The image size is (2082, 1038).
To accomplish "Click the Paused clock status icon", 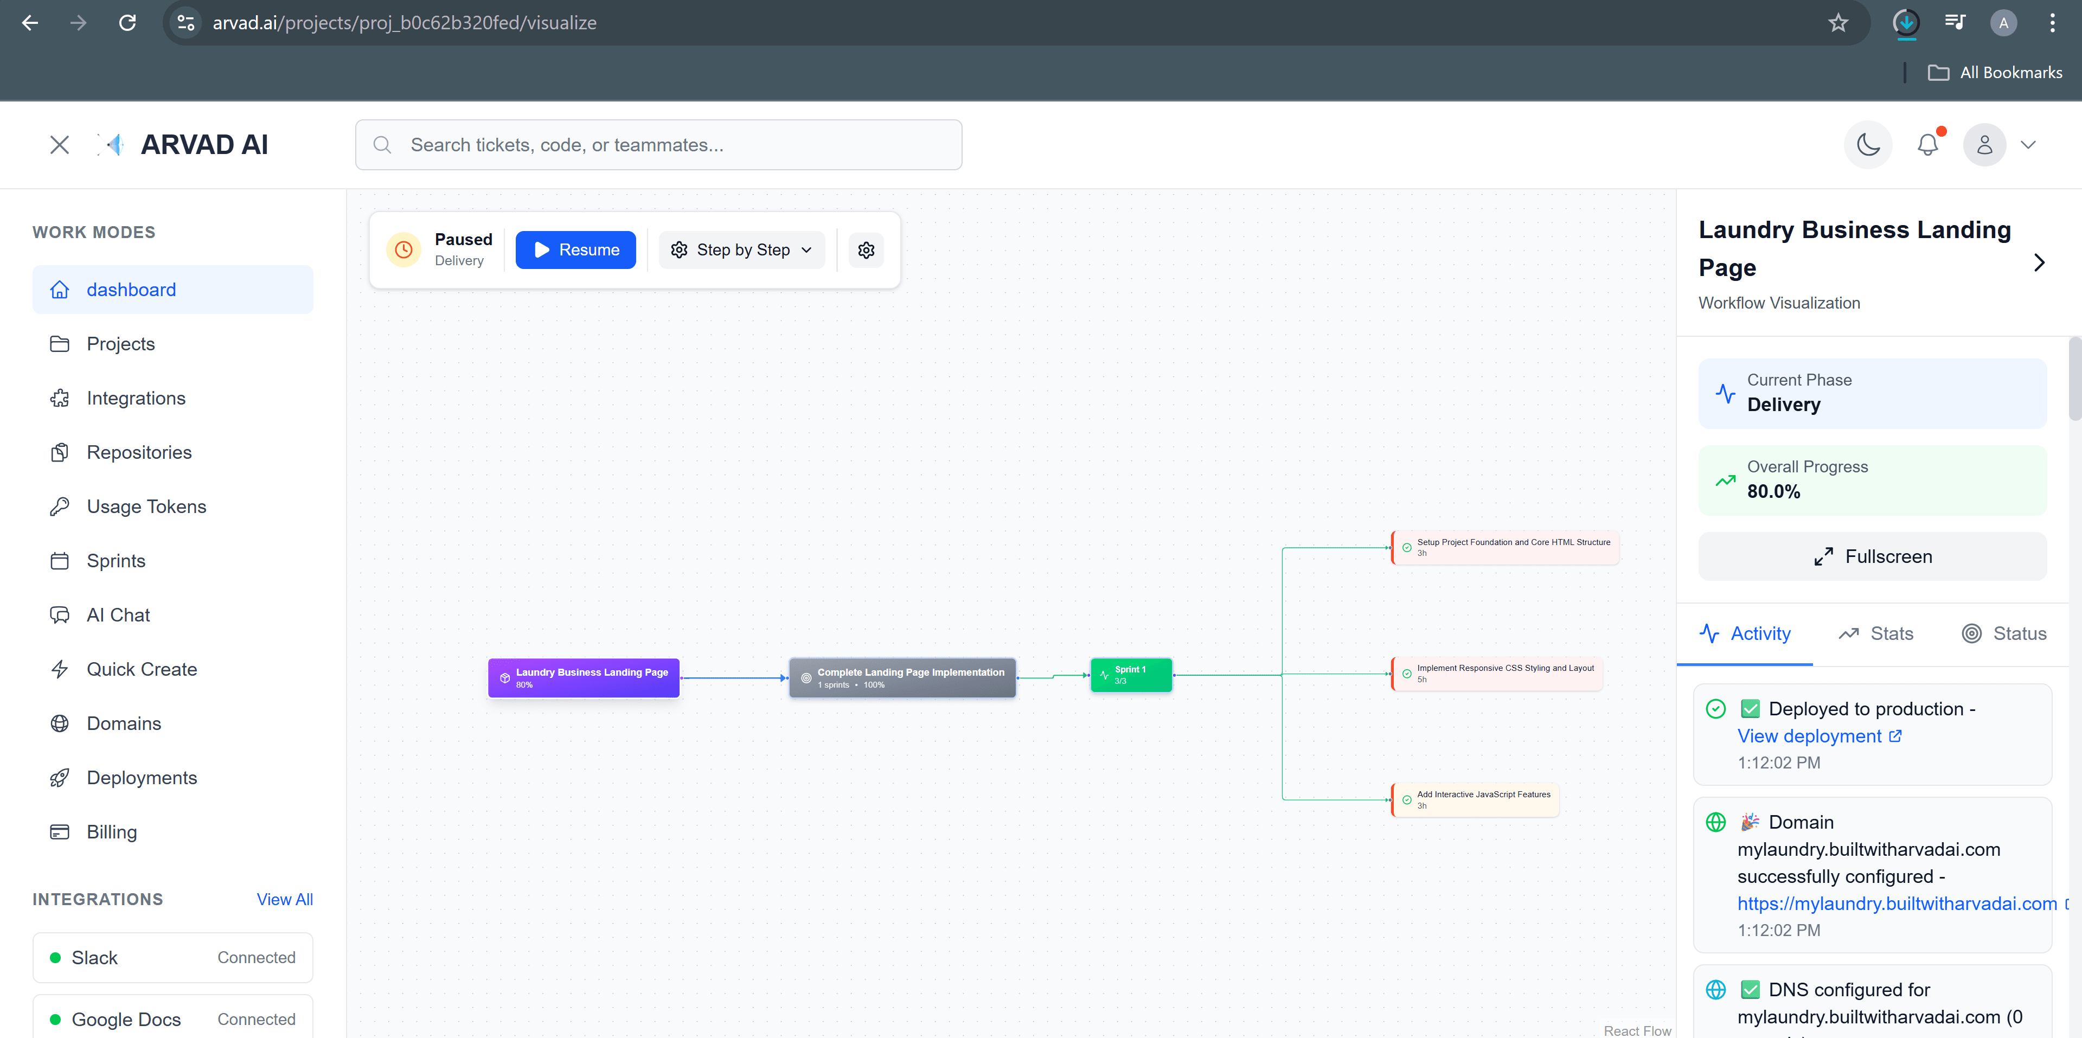I will point(403,249).
